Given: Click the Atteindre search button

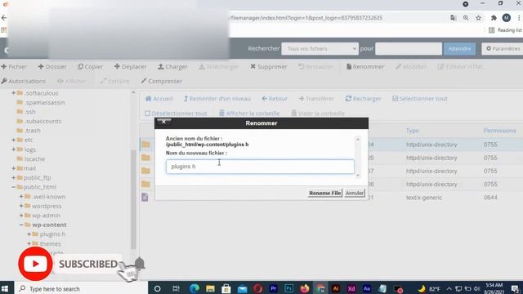Looking at the screenshot, I should [459, 49].
